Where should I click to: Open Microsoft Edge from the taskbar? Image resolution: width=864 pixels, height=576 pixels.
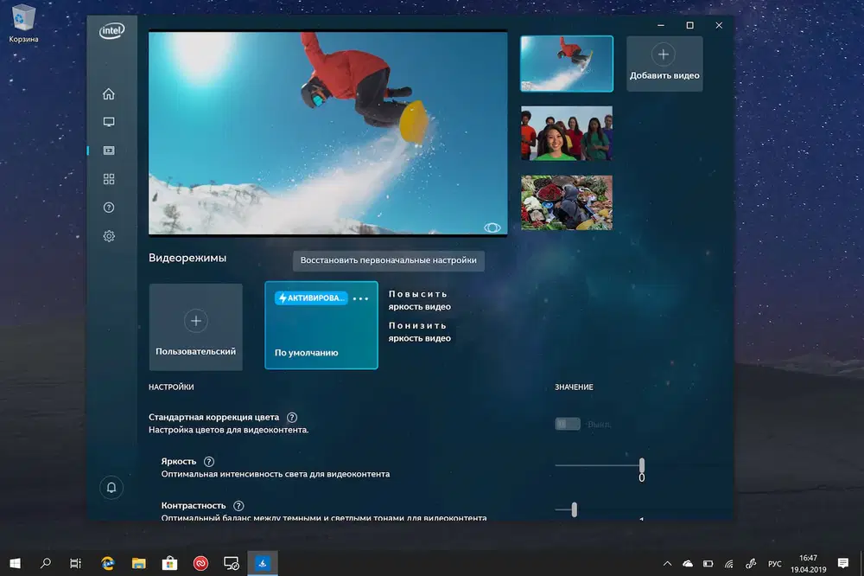(x=107, y=563)
